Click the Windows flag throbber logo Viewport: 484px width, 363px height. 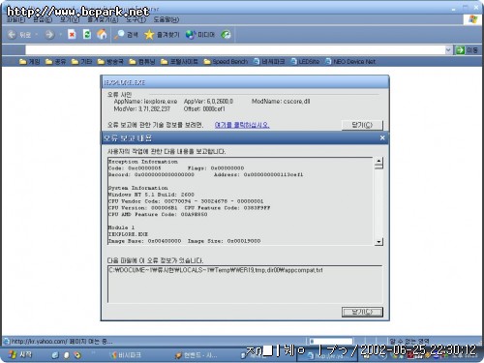pos(472,19)
